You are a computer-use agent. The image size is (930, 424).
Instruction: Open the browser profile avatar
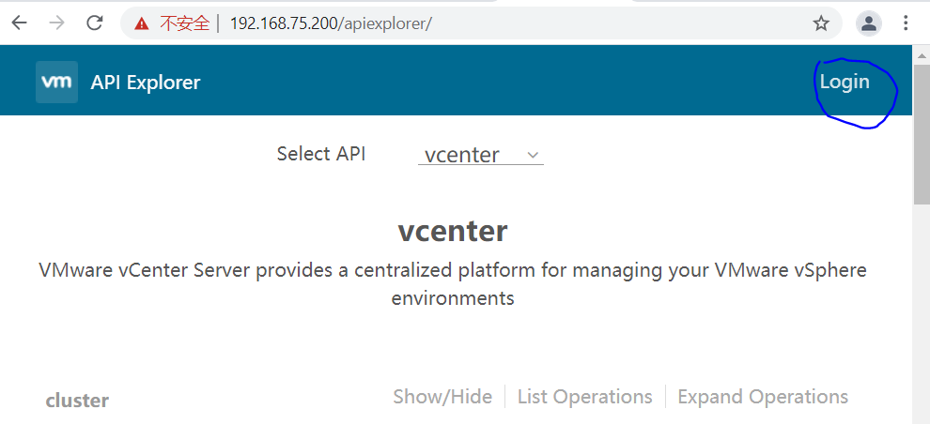coord(869,23)
